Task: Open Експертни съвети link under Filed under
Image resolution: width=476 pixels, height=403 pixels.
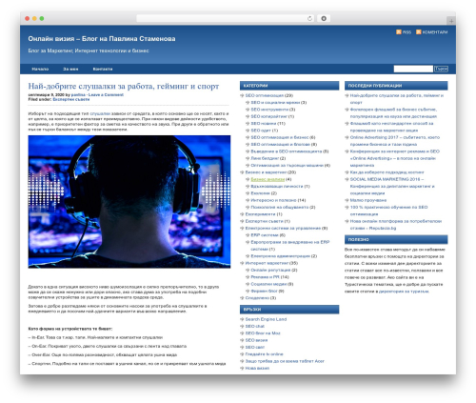Action: (x=71, y=99)
